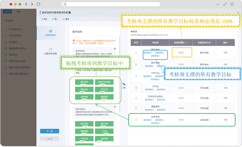Click the 关联考核项 share-nodes icon

click(x=50, y=31)
